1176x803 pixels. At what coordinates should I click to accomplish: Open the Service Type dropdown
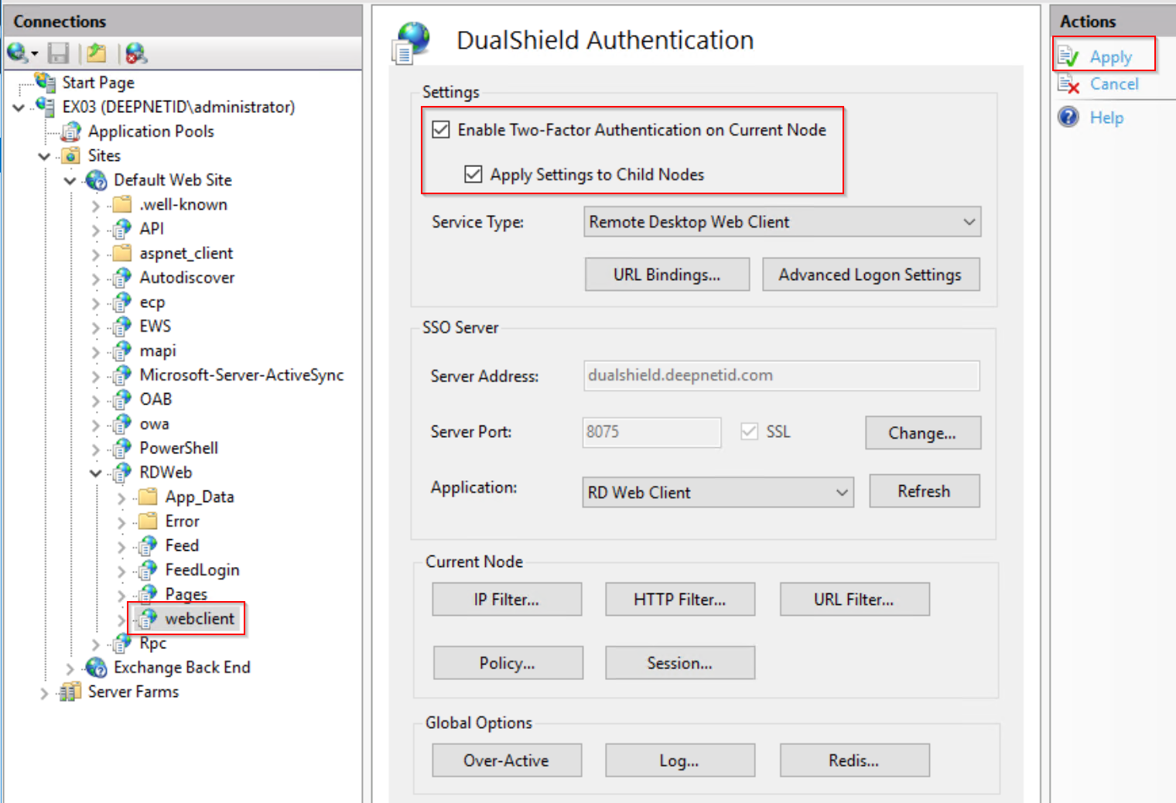click(969, 222)
